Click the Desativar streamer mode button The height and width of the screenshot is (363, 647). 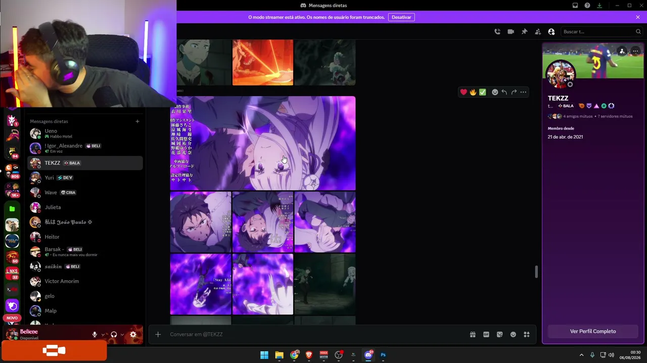pos(401,17)
